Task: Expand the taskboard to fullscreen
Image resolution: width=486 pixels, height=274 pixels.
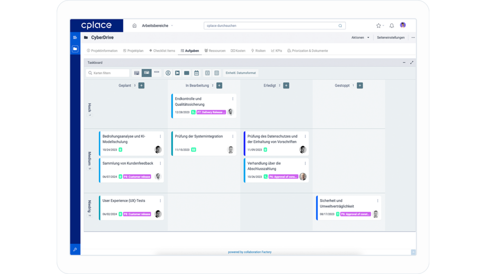Action: click(x=412, y=63)
